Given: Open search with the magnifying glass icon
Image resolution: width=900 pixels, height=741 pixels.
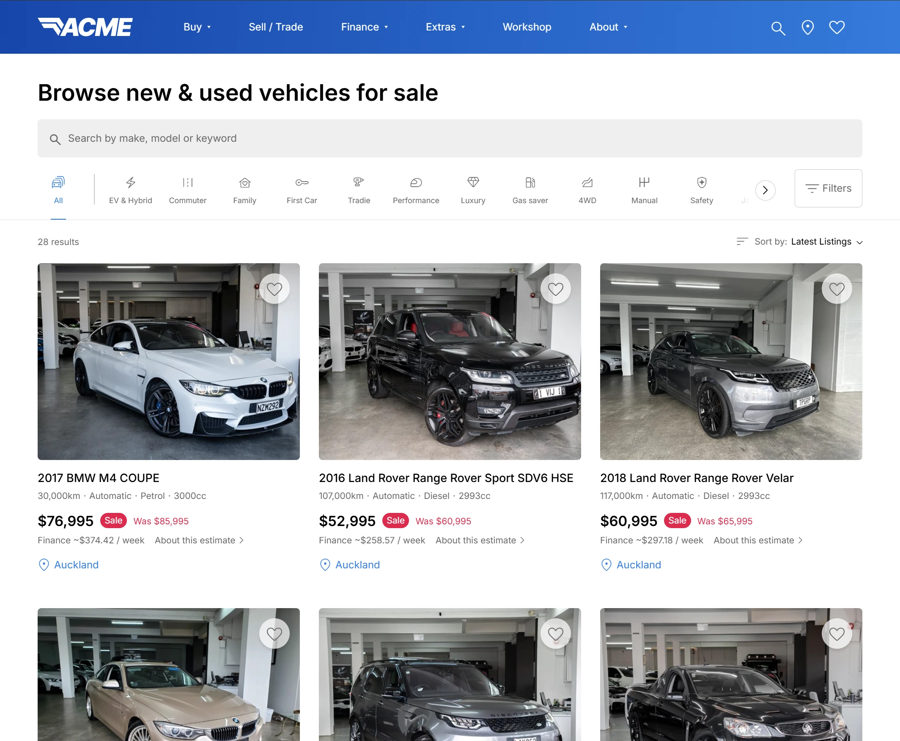Looking at the screenshot, I should 778,27.
